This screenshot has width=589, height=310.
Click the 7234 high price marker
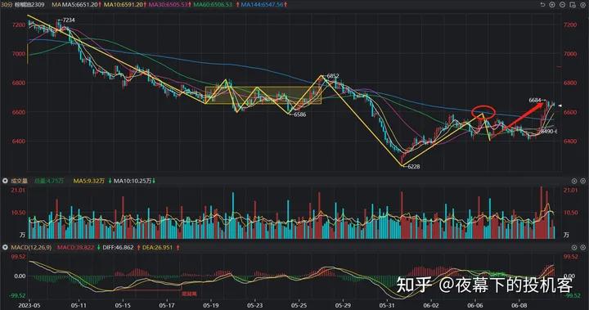(69, 20)
